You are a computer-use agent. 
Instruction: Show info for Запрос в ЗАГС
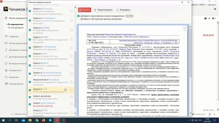[x=72, y=56]
